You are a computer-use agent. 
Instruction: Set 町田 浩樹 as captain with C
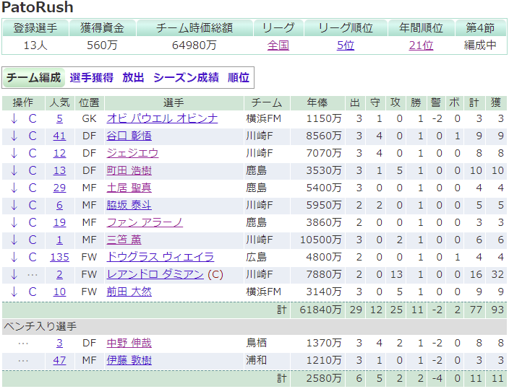click(x=33, y=170)
